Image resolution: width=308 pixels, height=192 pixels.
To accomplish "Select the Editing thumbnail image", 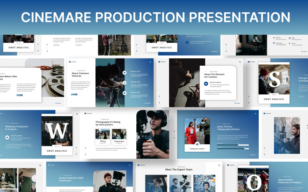I will pos(102,134).
